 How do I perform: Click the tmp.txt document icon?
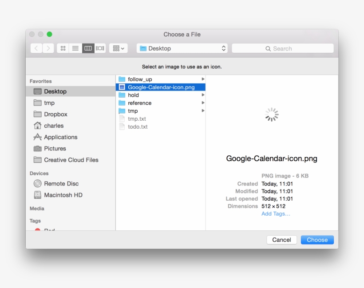122,119
